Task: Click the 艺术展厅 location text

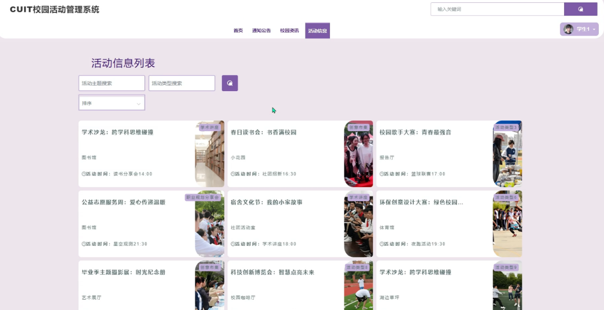Action: pos(92,298)
